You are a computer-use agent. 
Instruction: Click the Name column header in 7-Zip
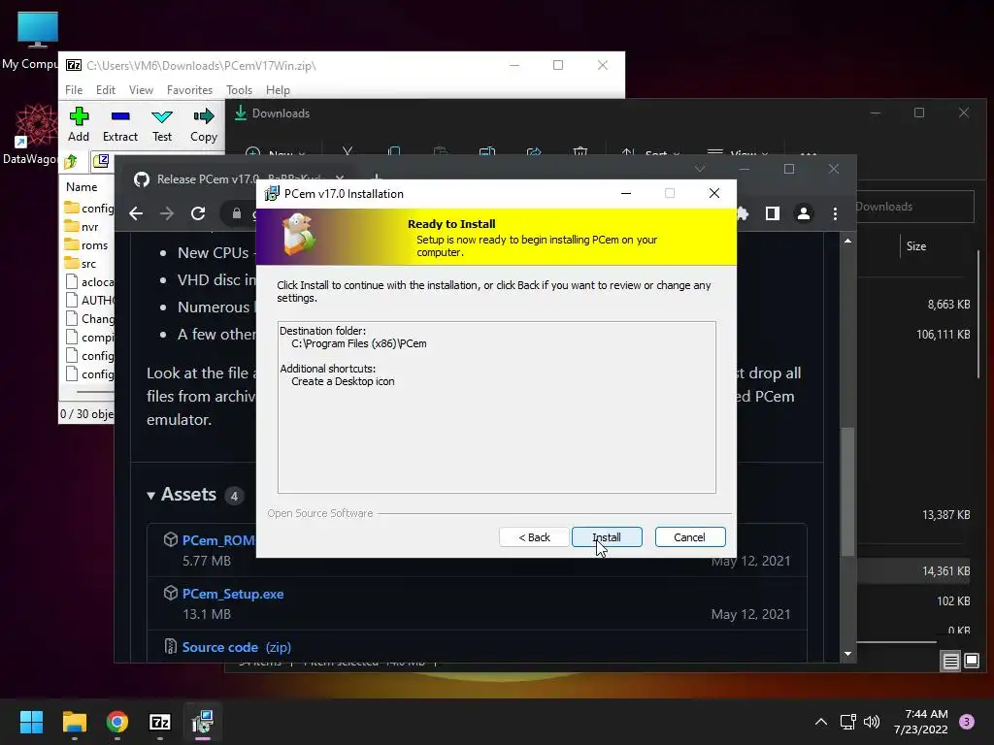(82, 187)
